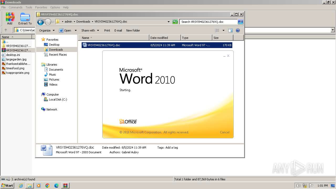Open the address bar history dropdown

click(x=169, y=22)
